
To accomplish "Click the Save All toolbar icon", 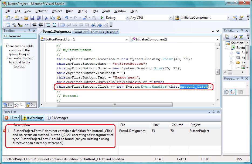I will pos(38,18).
